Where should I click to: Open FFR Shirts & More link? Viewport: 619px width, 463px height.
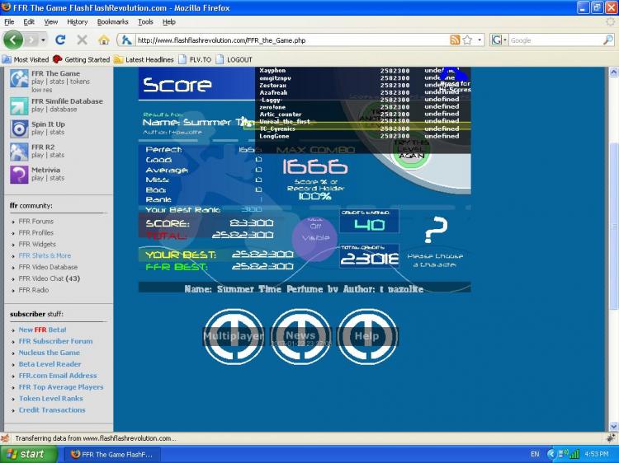tap(45, 255)
